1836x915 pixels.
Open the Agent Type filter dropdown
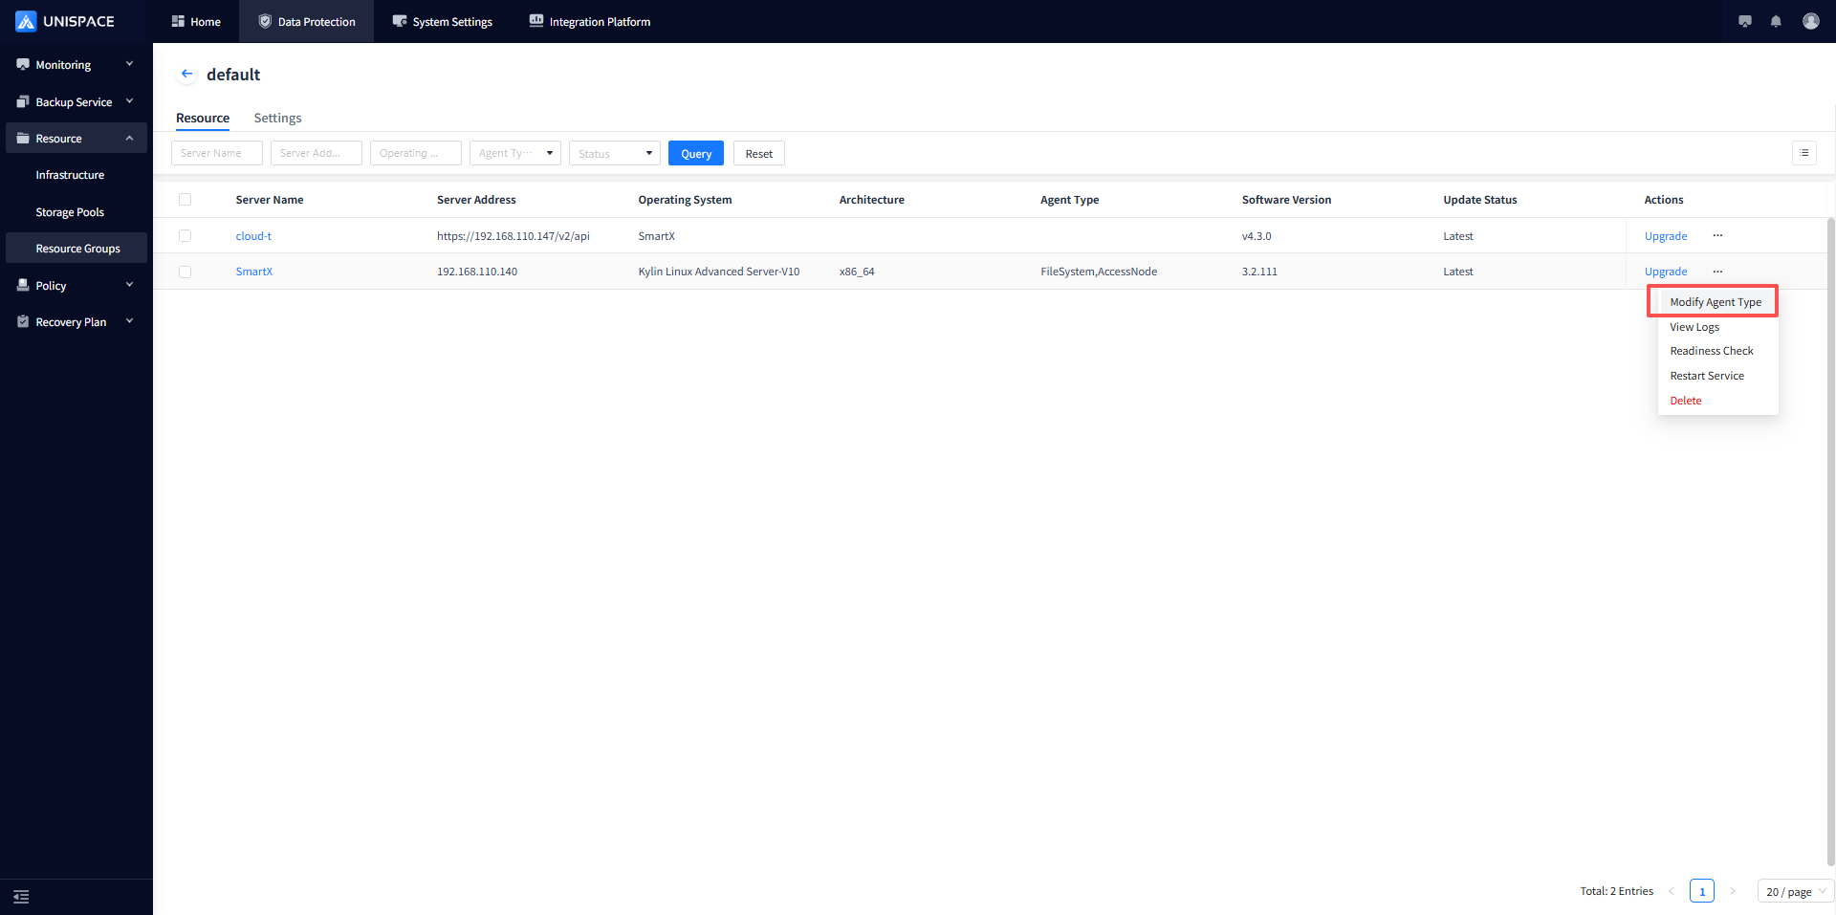coord(514,153)
